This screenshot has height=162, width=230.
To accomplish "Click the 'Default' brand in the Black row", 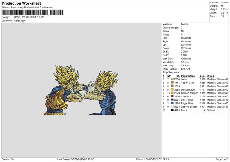I will [x=211, y=110].
